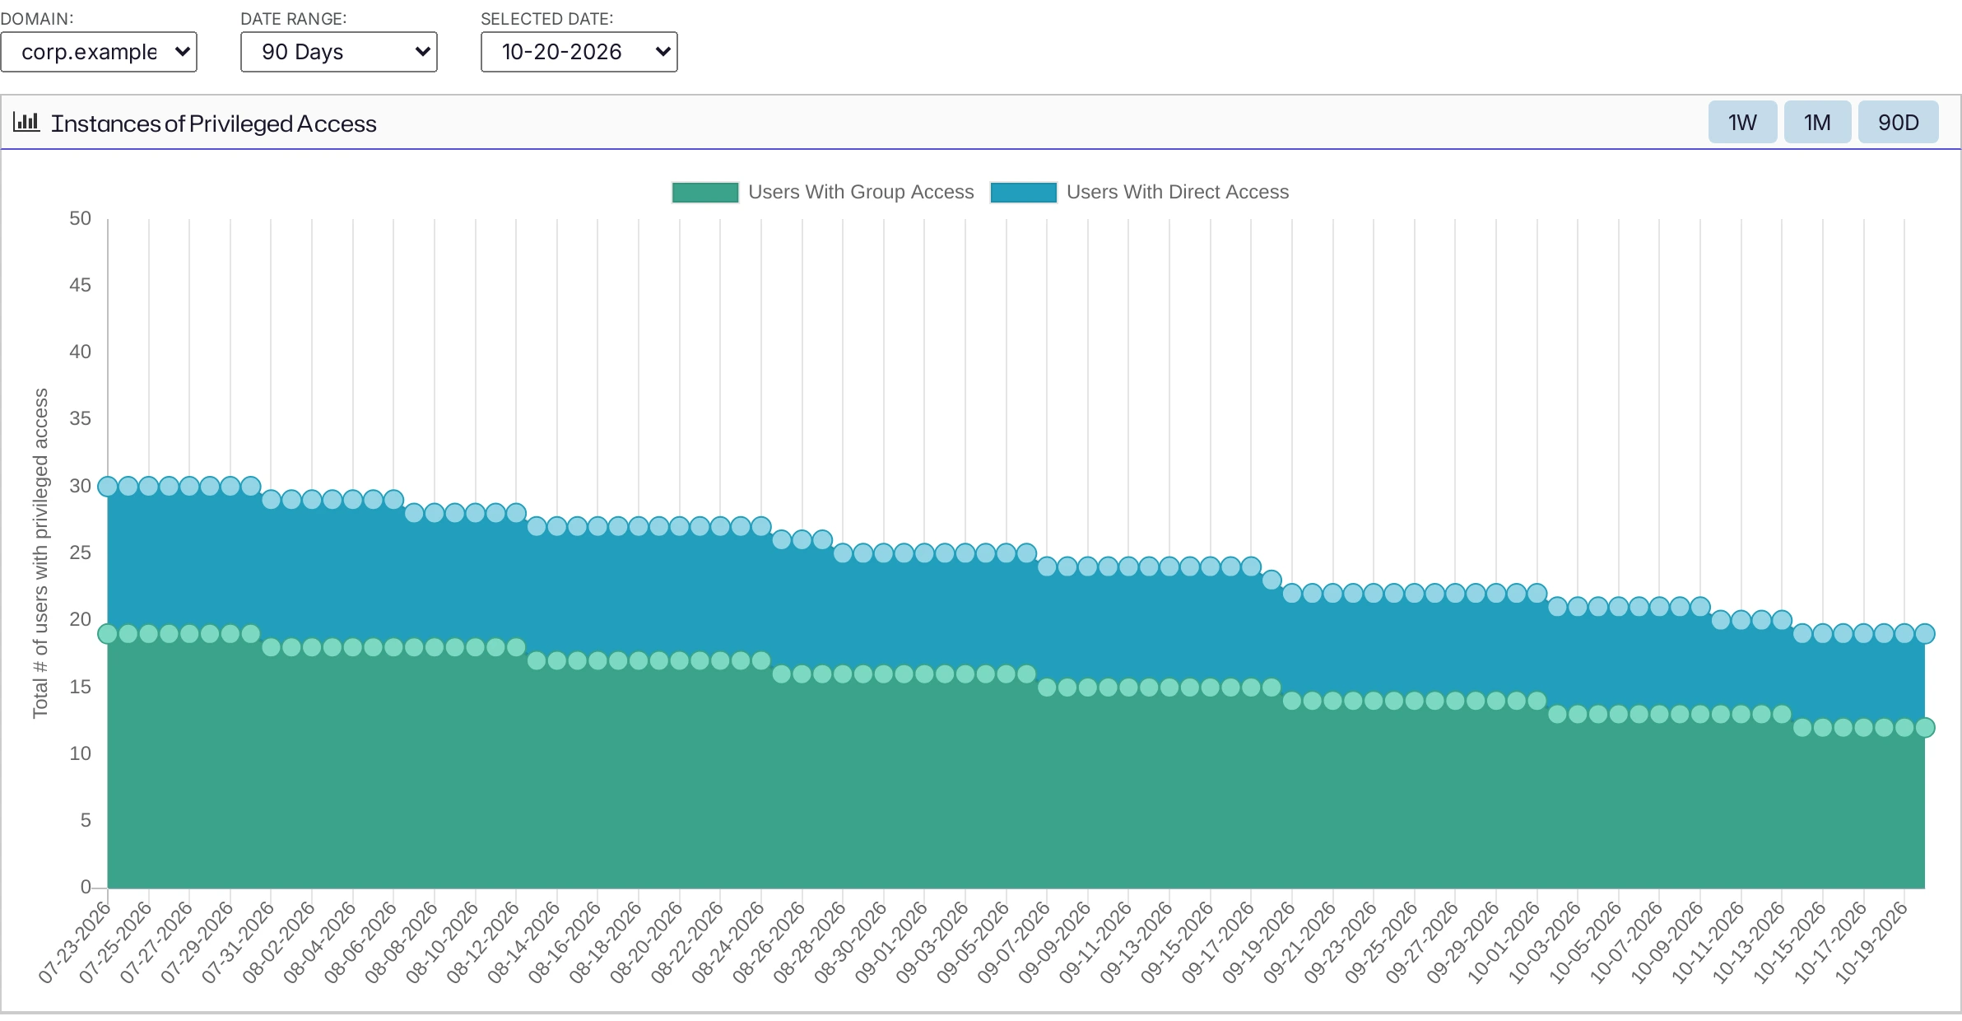Select the first group access data point at 19
Image resolution: width=1962 pixels, height=1021 pixels.
(108, 633)
